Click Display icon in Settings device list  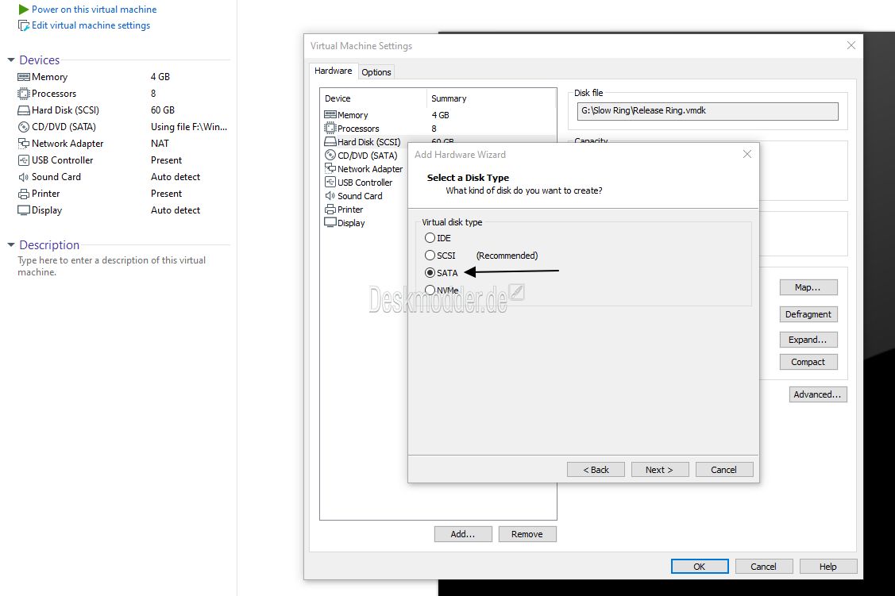point(330,222)
